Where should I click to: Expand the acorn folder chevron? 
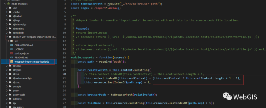point(7,91)
